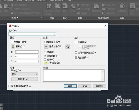Viewport: 139px width, 110px height.
Task: Click the description box scroll-up arrow
Action: (103, 71)
